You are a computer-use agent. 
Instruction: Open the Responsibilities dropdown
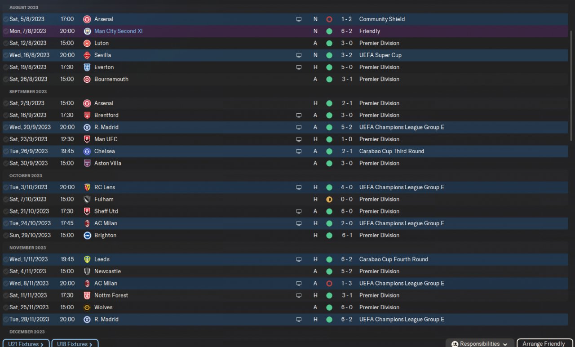(479, 343)
